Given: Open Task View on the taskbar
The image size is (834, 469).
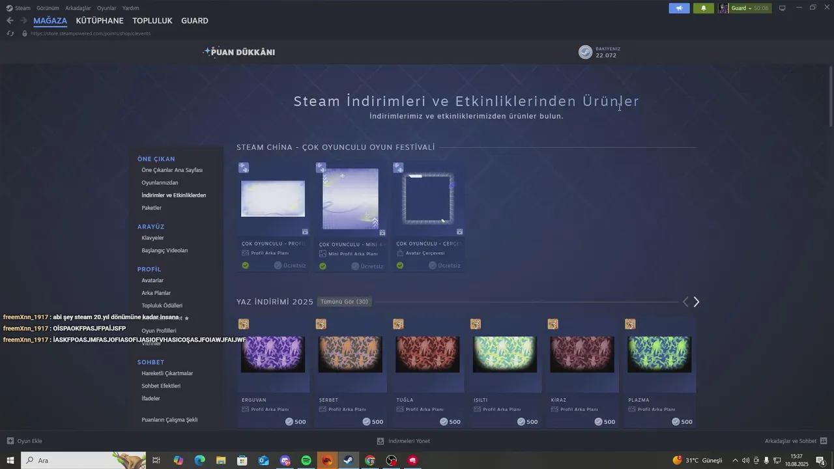Looking at the screenshot, I should 156,461.
